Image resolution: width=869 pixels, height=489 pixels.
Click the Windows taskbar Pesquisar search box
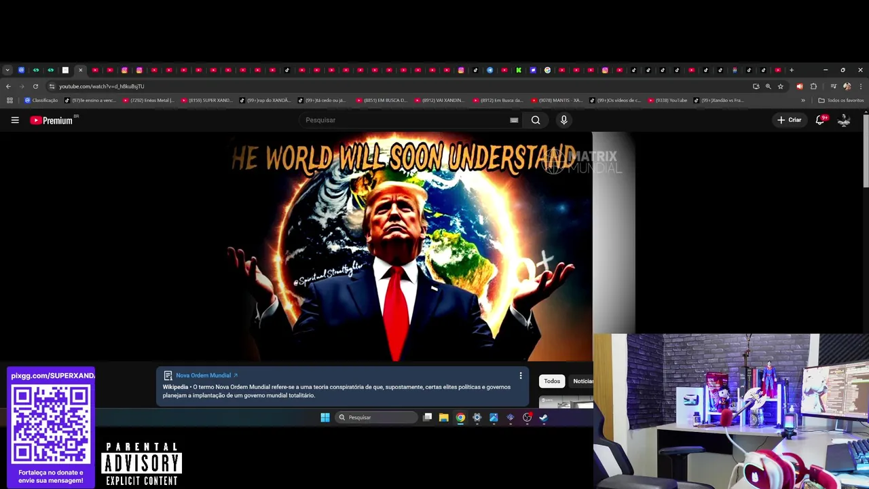coord(376,418)
